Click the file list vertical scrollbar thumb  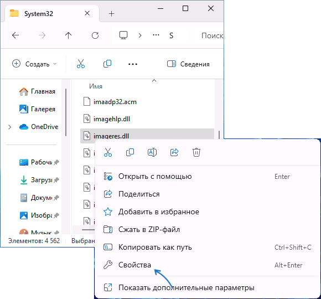[x=219, y=135]
